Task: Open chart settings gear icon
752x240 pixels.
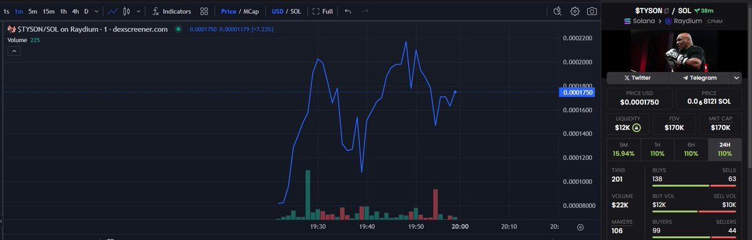Action: point(575,11)
